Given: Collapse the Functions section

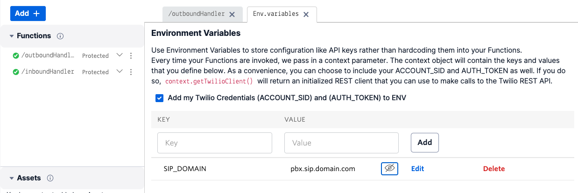Looking at the screenshot, I should tap(12, 36).
